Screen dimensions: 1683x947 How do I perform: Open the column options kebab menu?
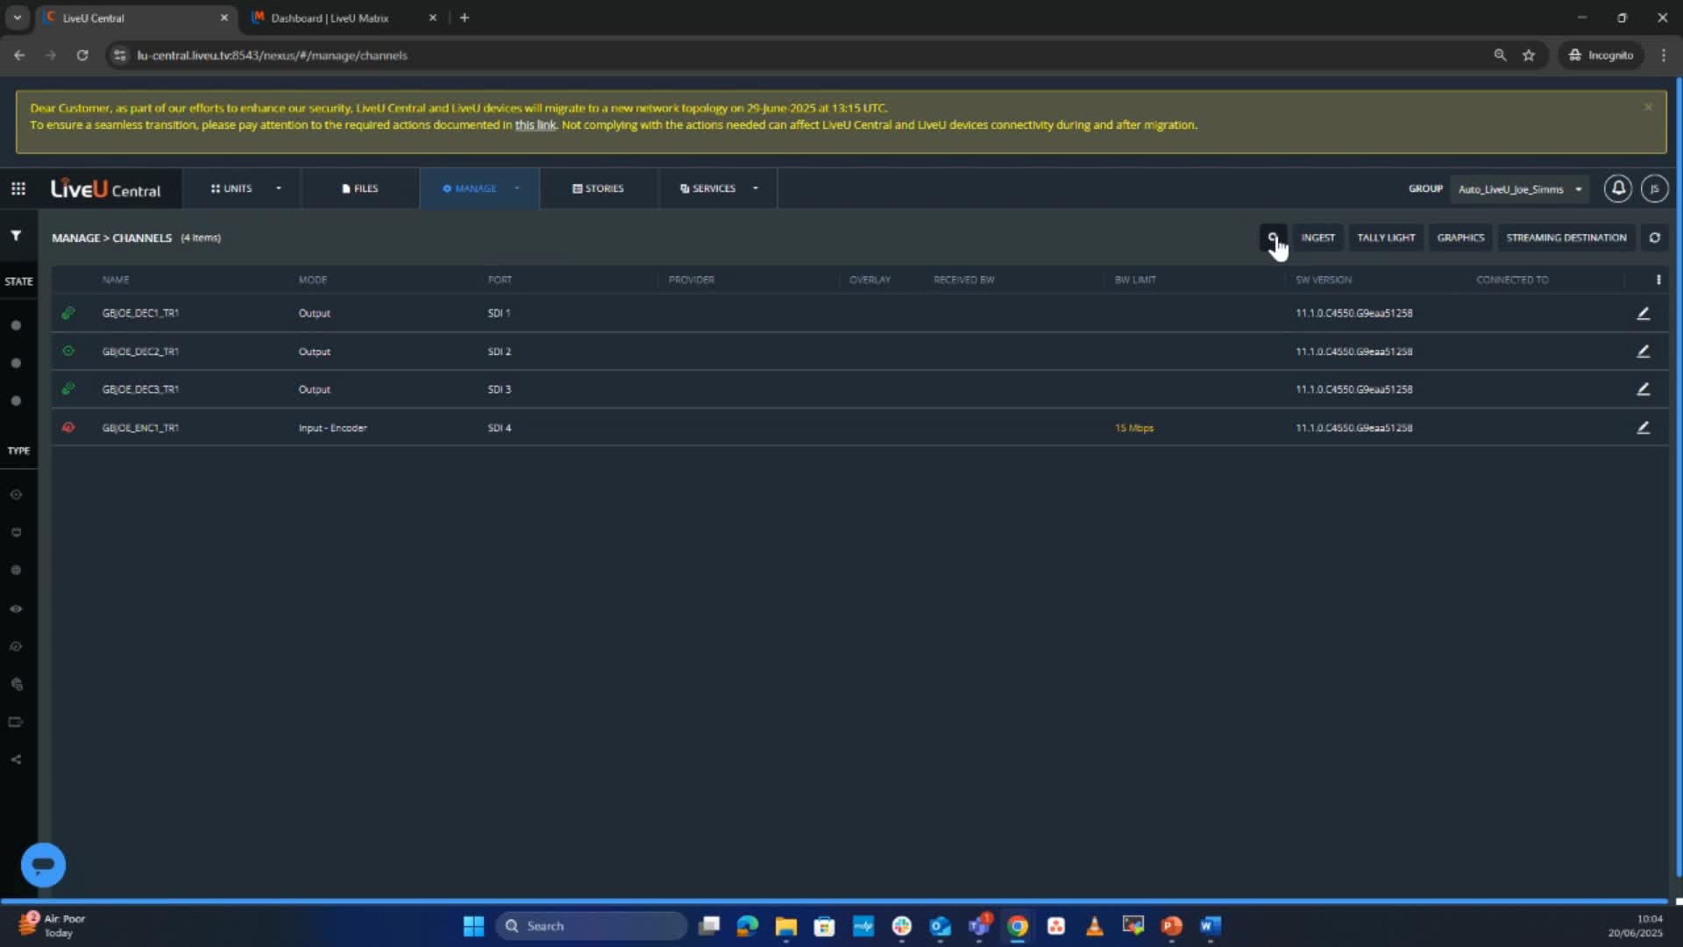1658,280
